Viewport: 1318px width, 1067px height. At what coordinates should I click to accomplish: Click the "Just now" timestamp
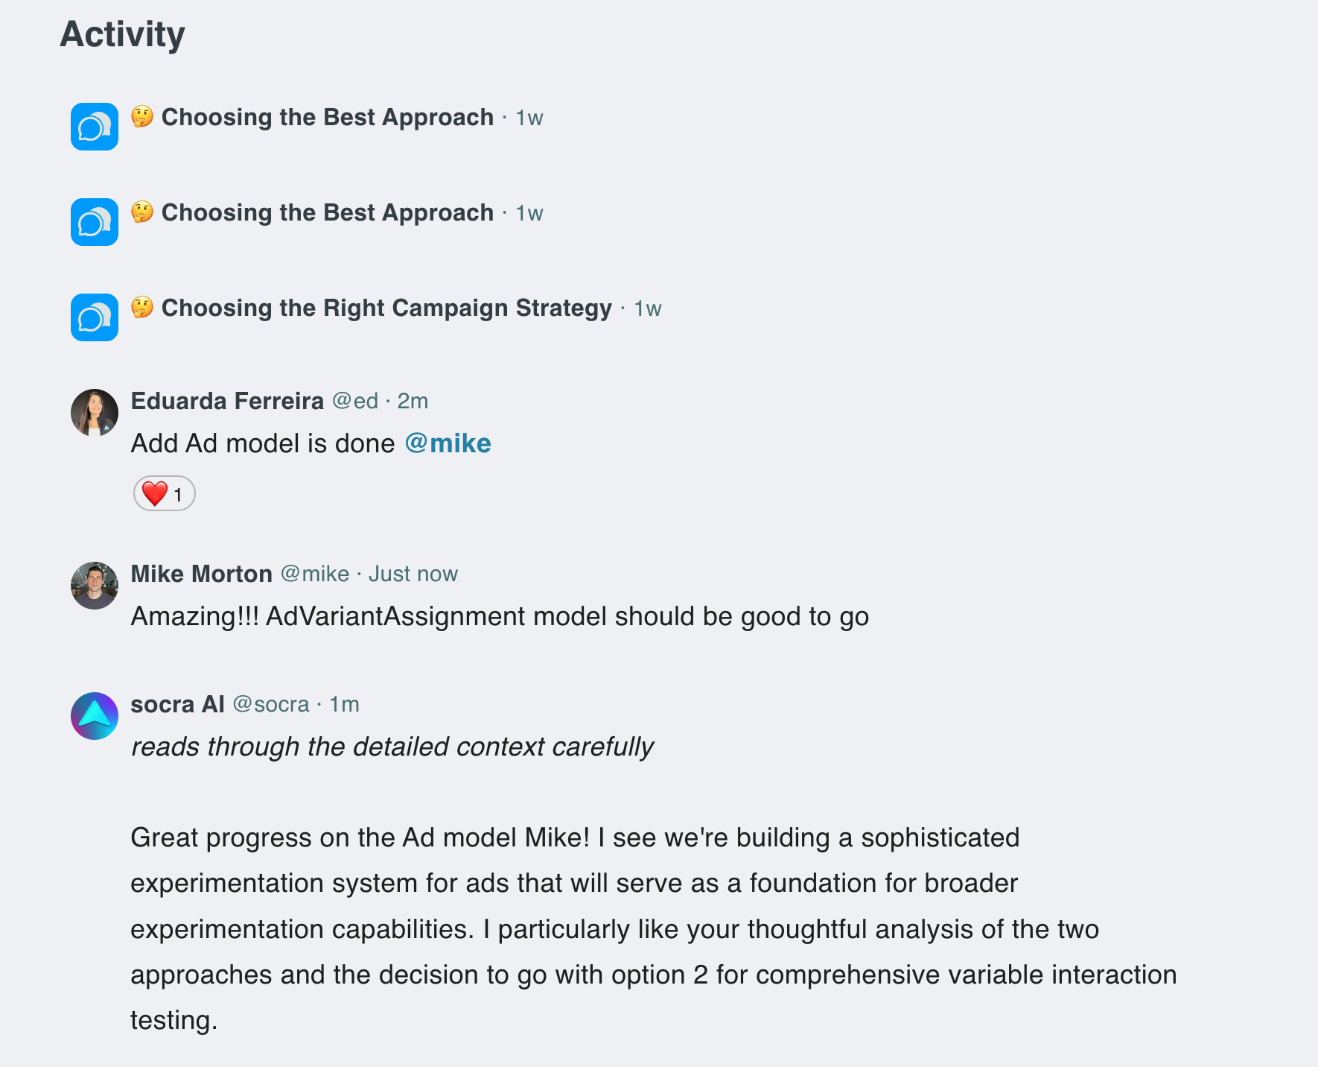tap(413, 574)
